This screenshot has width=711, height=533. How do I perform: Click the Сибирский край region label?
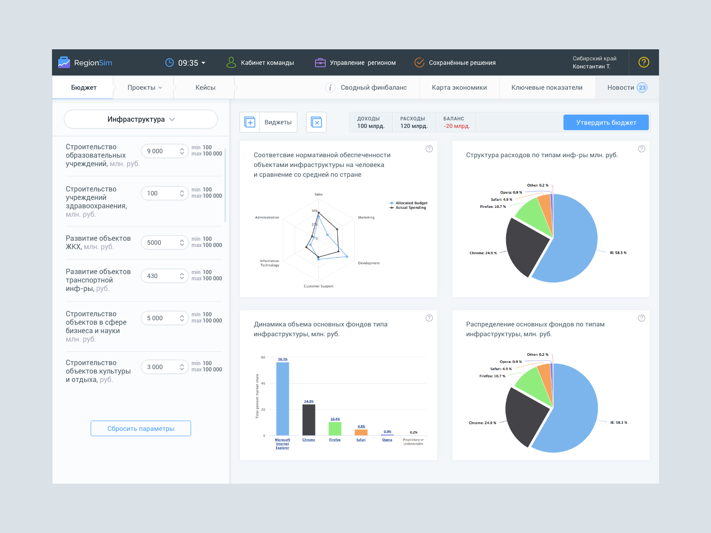coord(594,59)
